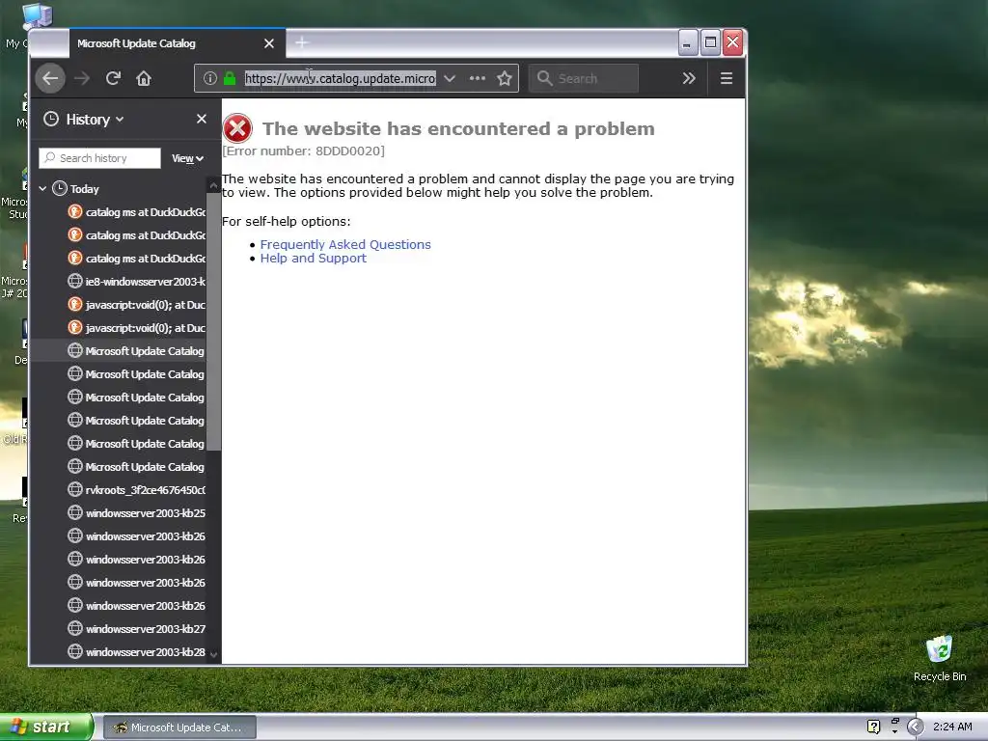Screen dimensions: 988x741
Task: Open a new tab with plus button
Action: pos(302,42)
